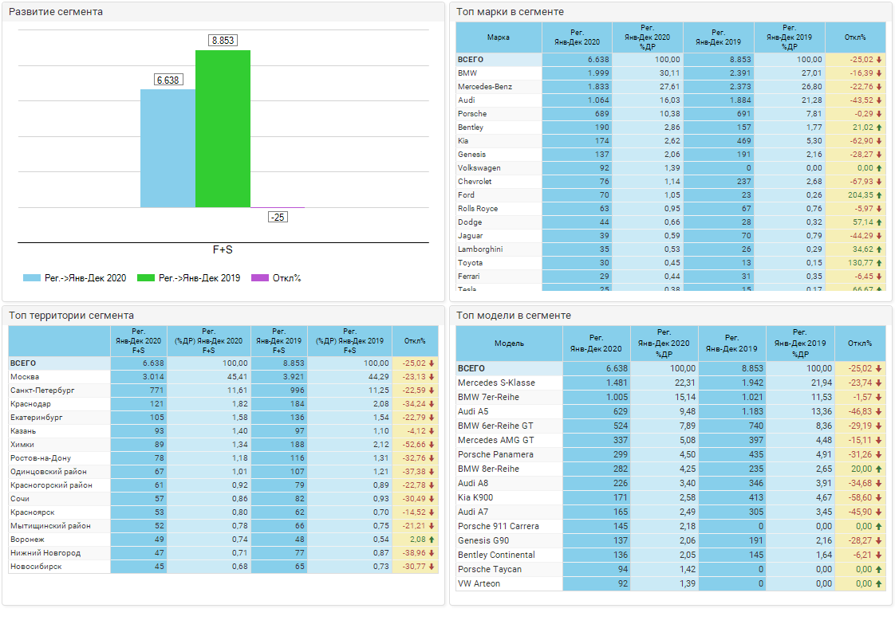895x632 pixels.
Task: Select the Топ марки в сегменте panel title
Action: pos(511,12)
